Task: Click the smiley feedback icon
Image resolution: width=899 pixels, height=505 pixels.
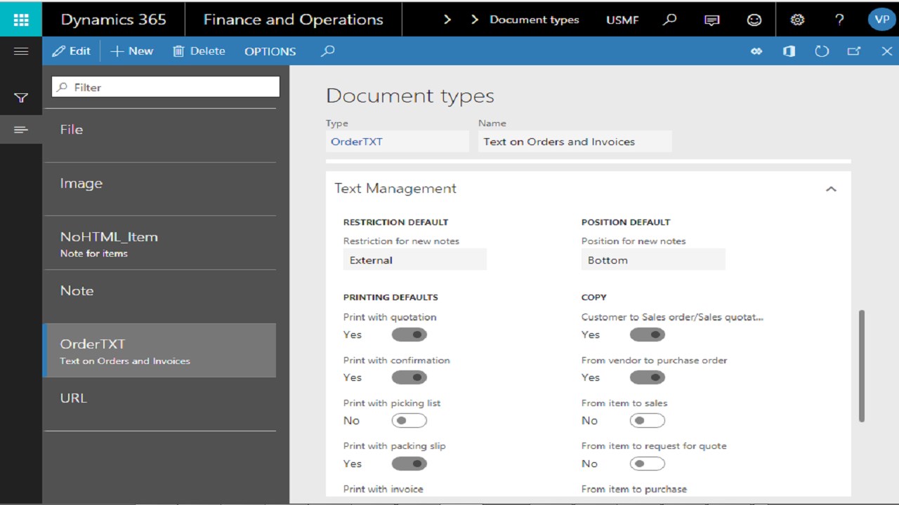Action: tap(754, 20)
